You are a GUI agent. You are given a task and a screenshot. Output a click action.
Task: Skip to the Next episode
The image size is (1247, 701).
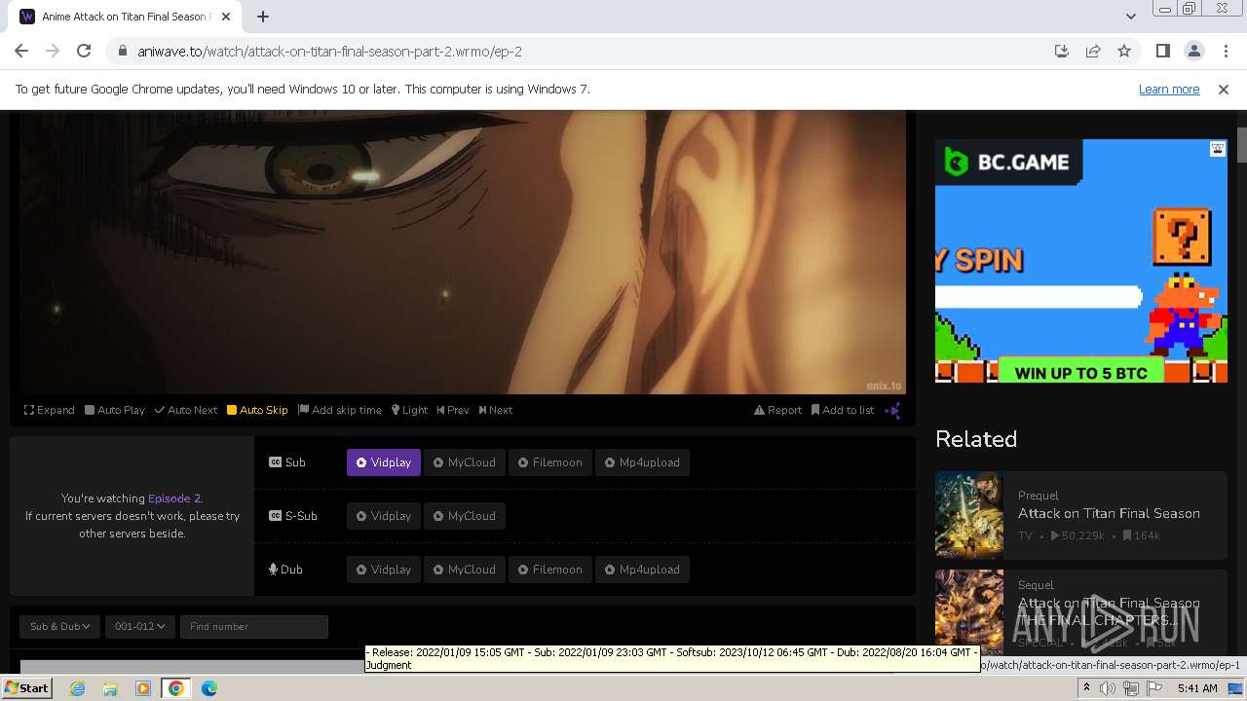click(496, 410)
